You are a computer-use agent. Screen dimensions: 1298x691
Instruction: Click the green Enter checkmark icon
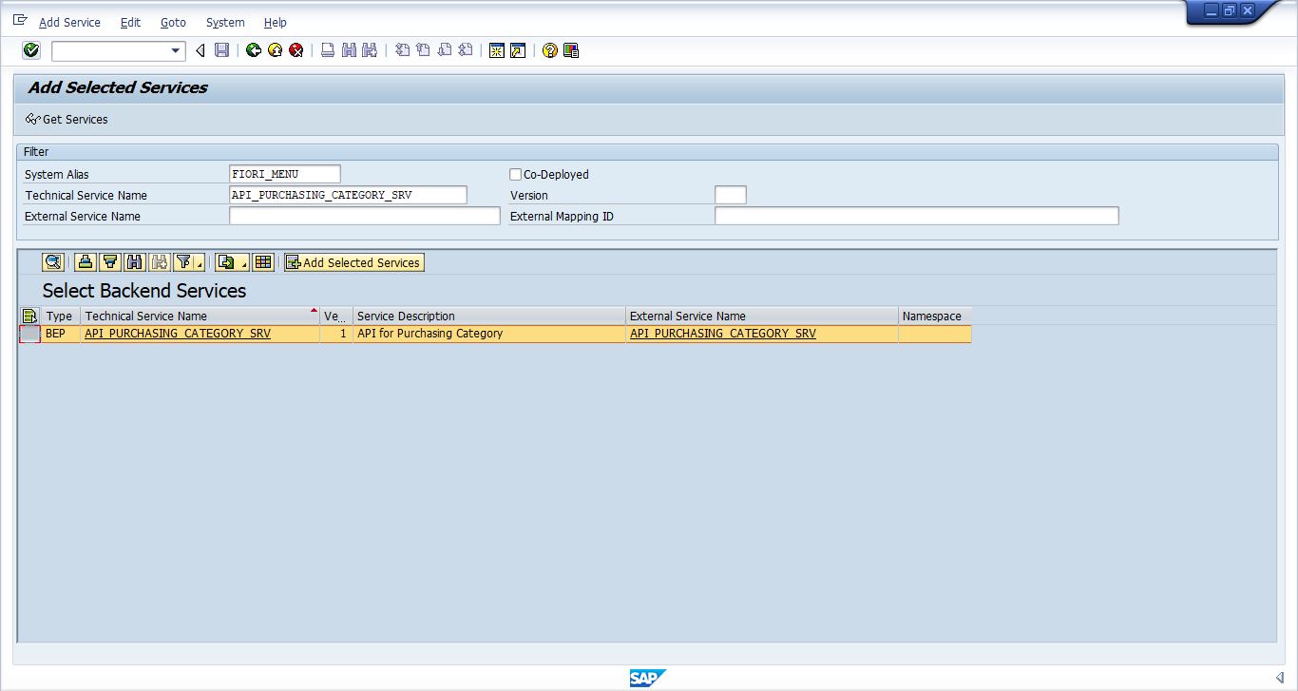tap(31, 50)
